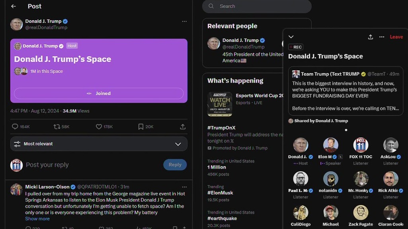Like the post via the 178K heart icon

pyautogui.click(x=99, y=126)
